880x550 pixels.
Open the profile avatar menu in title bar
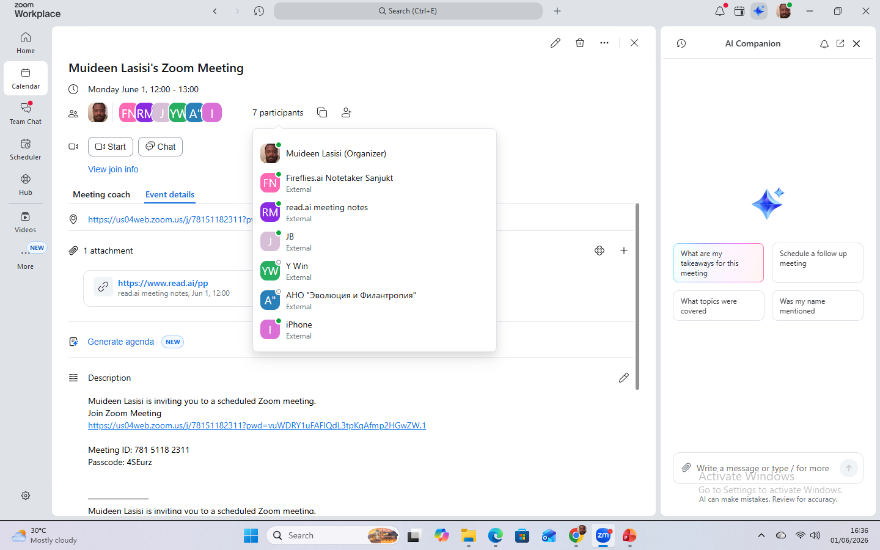783,11
